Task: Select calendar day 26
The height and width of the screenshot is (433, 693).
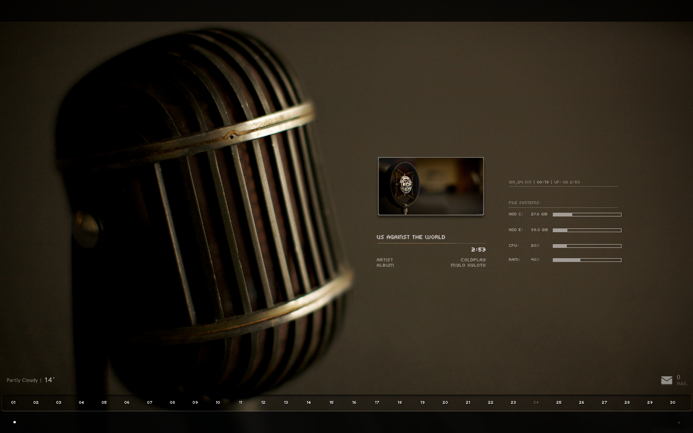Action: [x=581, y=402]
